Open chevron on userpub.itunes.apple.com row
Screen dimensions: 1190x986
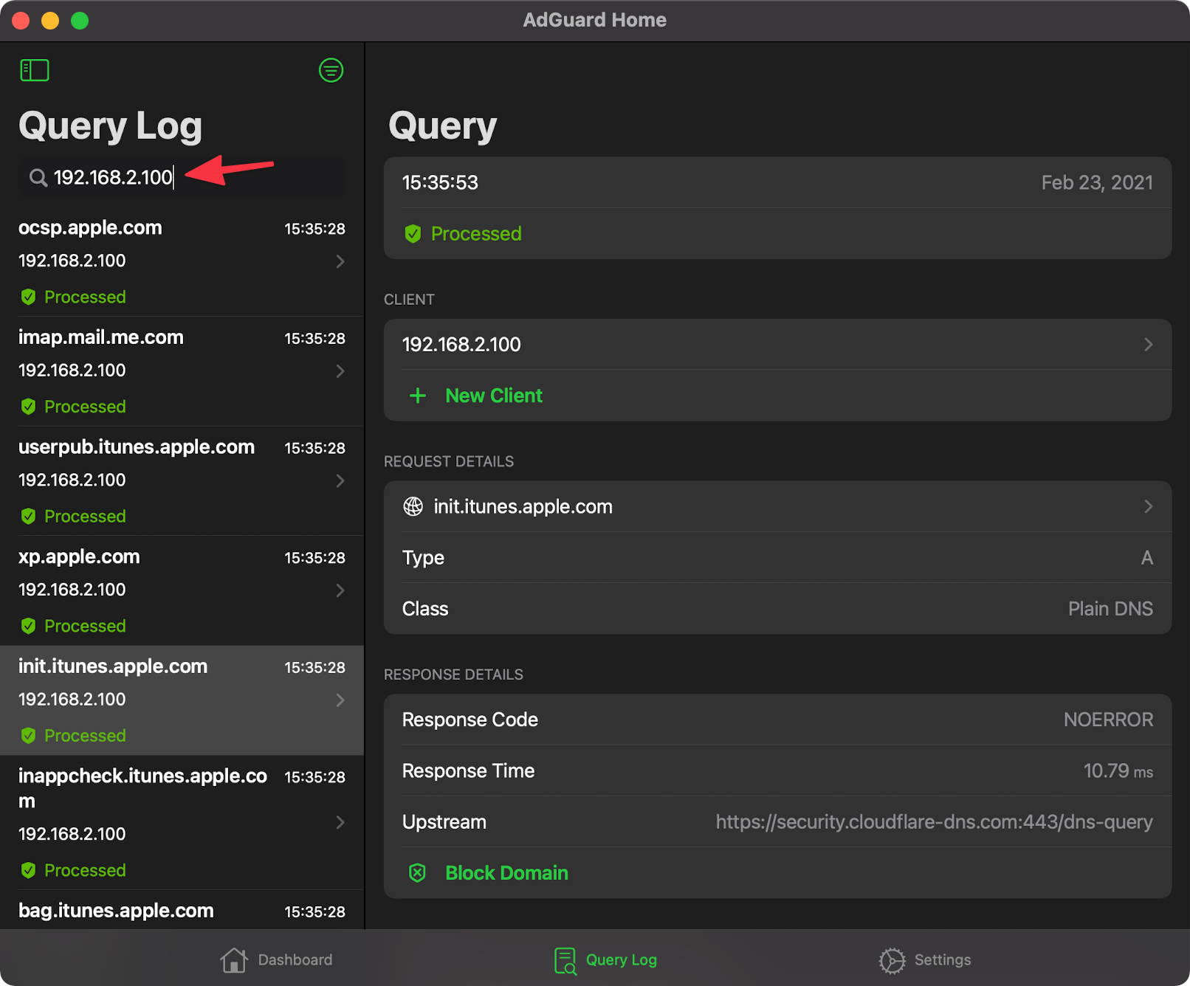tap(340, 480)
